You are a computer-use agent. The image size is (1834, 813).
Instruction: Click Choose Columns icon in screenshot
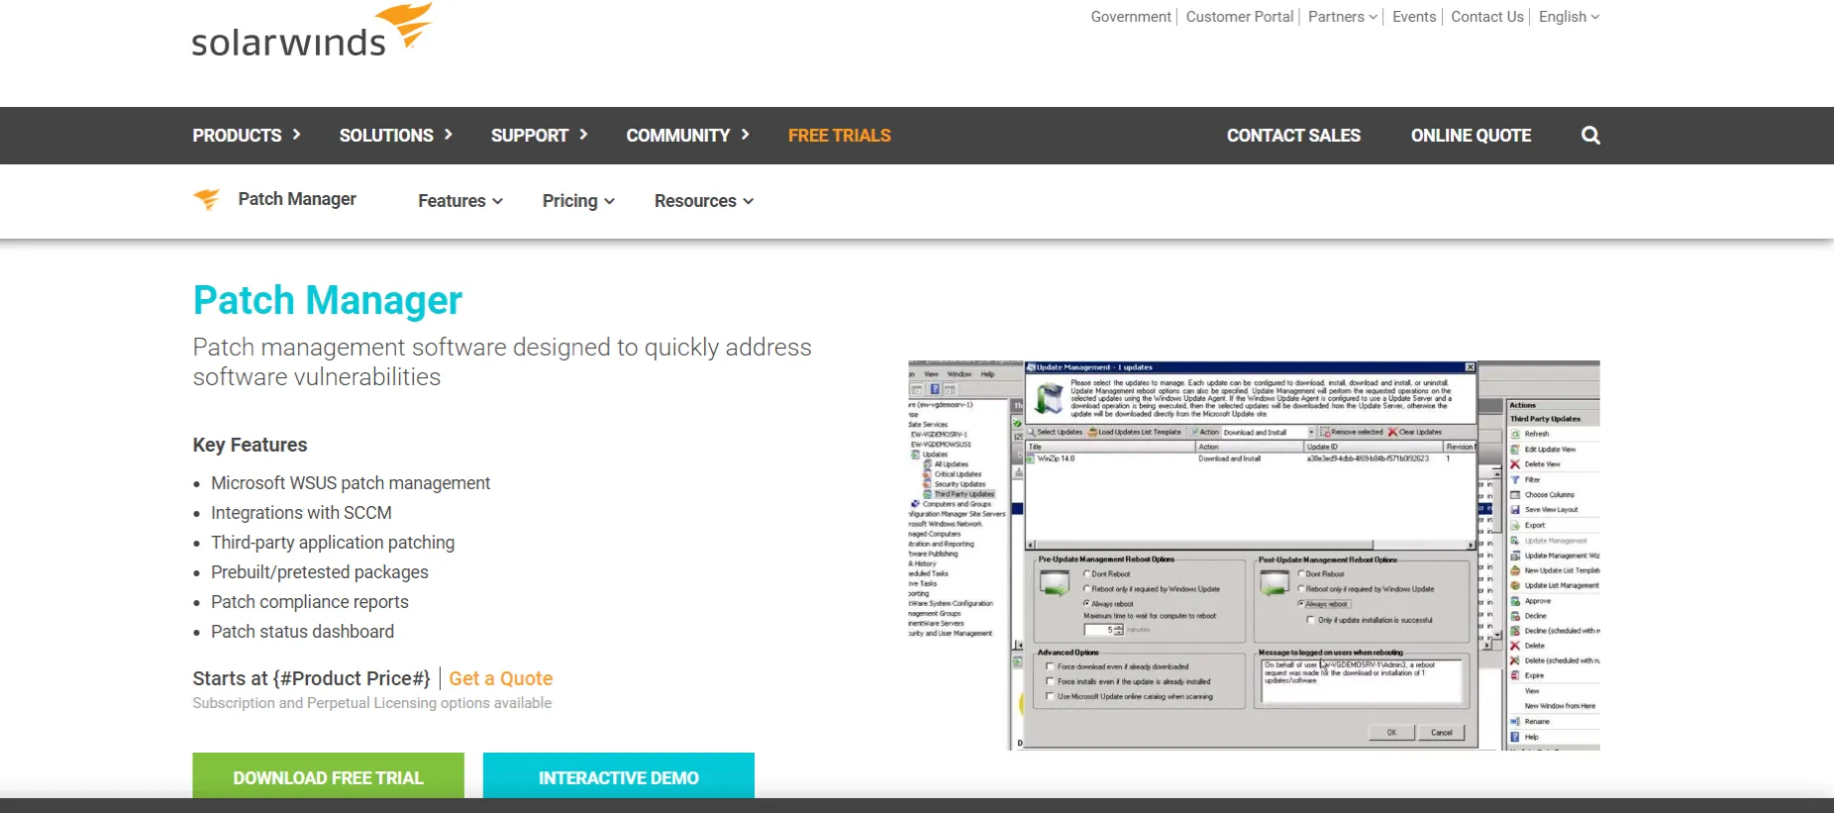tap(1515, 494)
